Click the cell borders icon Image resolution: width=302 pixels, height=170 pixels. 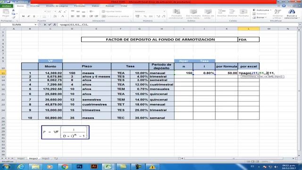[x=44, y=17]
